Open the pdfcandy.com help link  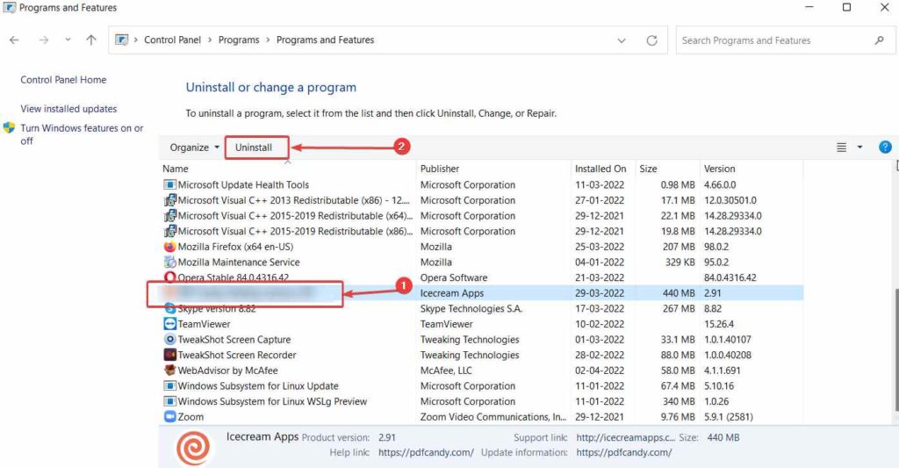tap(426, 452)
